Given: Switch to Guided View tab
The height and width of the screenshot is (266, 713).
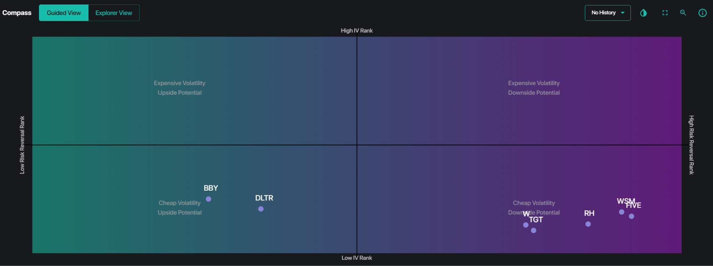Looking at the screenshot, I should 64,13.
